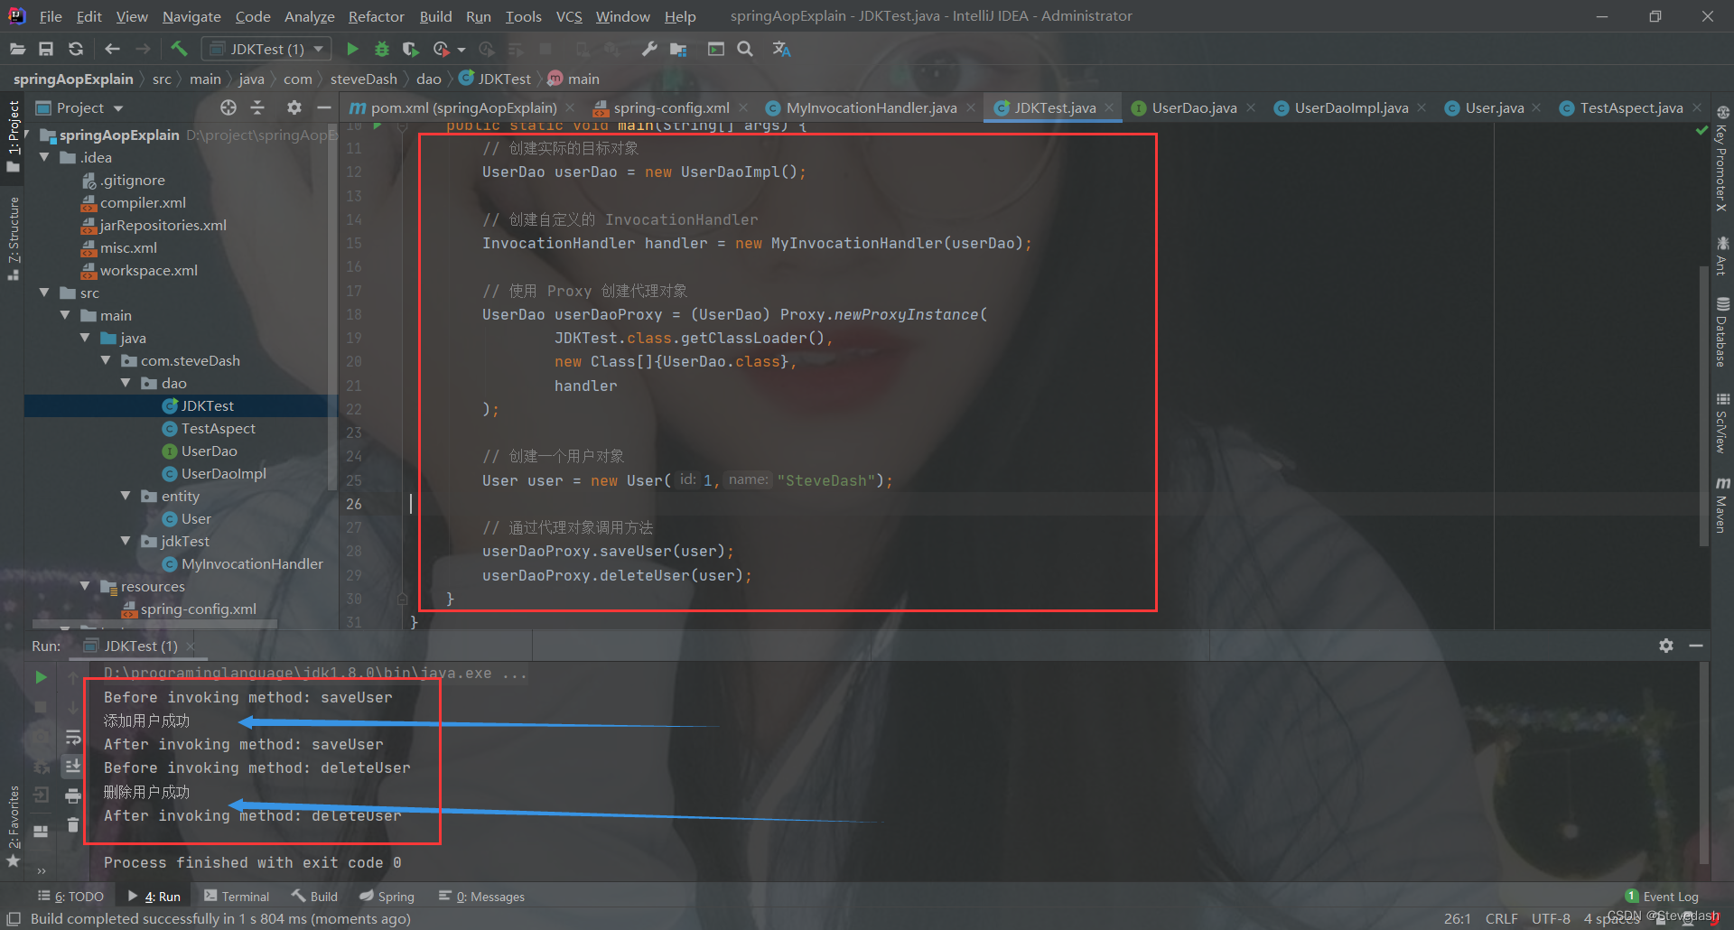1734x930 pixels.
Task: Click the Translate toolbar icon
Action: [x=781, y=49]
